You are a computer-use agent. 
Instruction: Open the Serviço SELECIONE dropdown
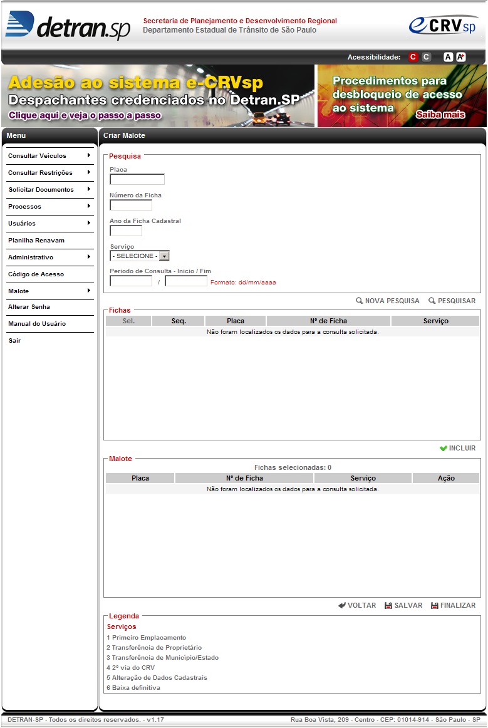click(140, 256)
